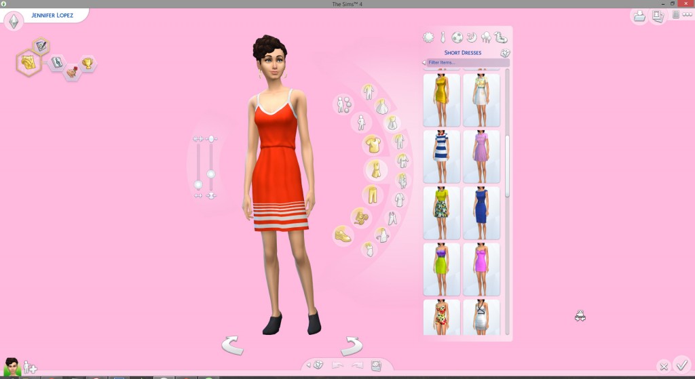This screenshot has width=695, height=379.
Task: Select the highlighted dress Full Body category
Action: (376, 169)
